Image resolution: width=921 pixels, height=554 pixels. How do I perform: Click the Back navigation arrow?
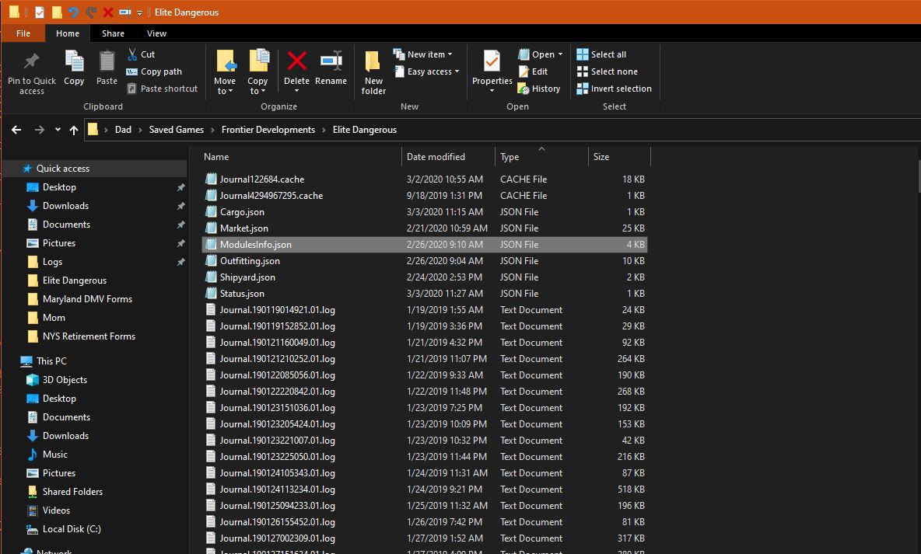tap(16, 130)
